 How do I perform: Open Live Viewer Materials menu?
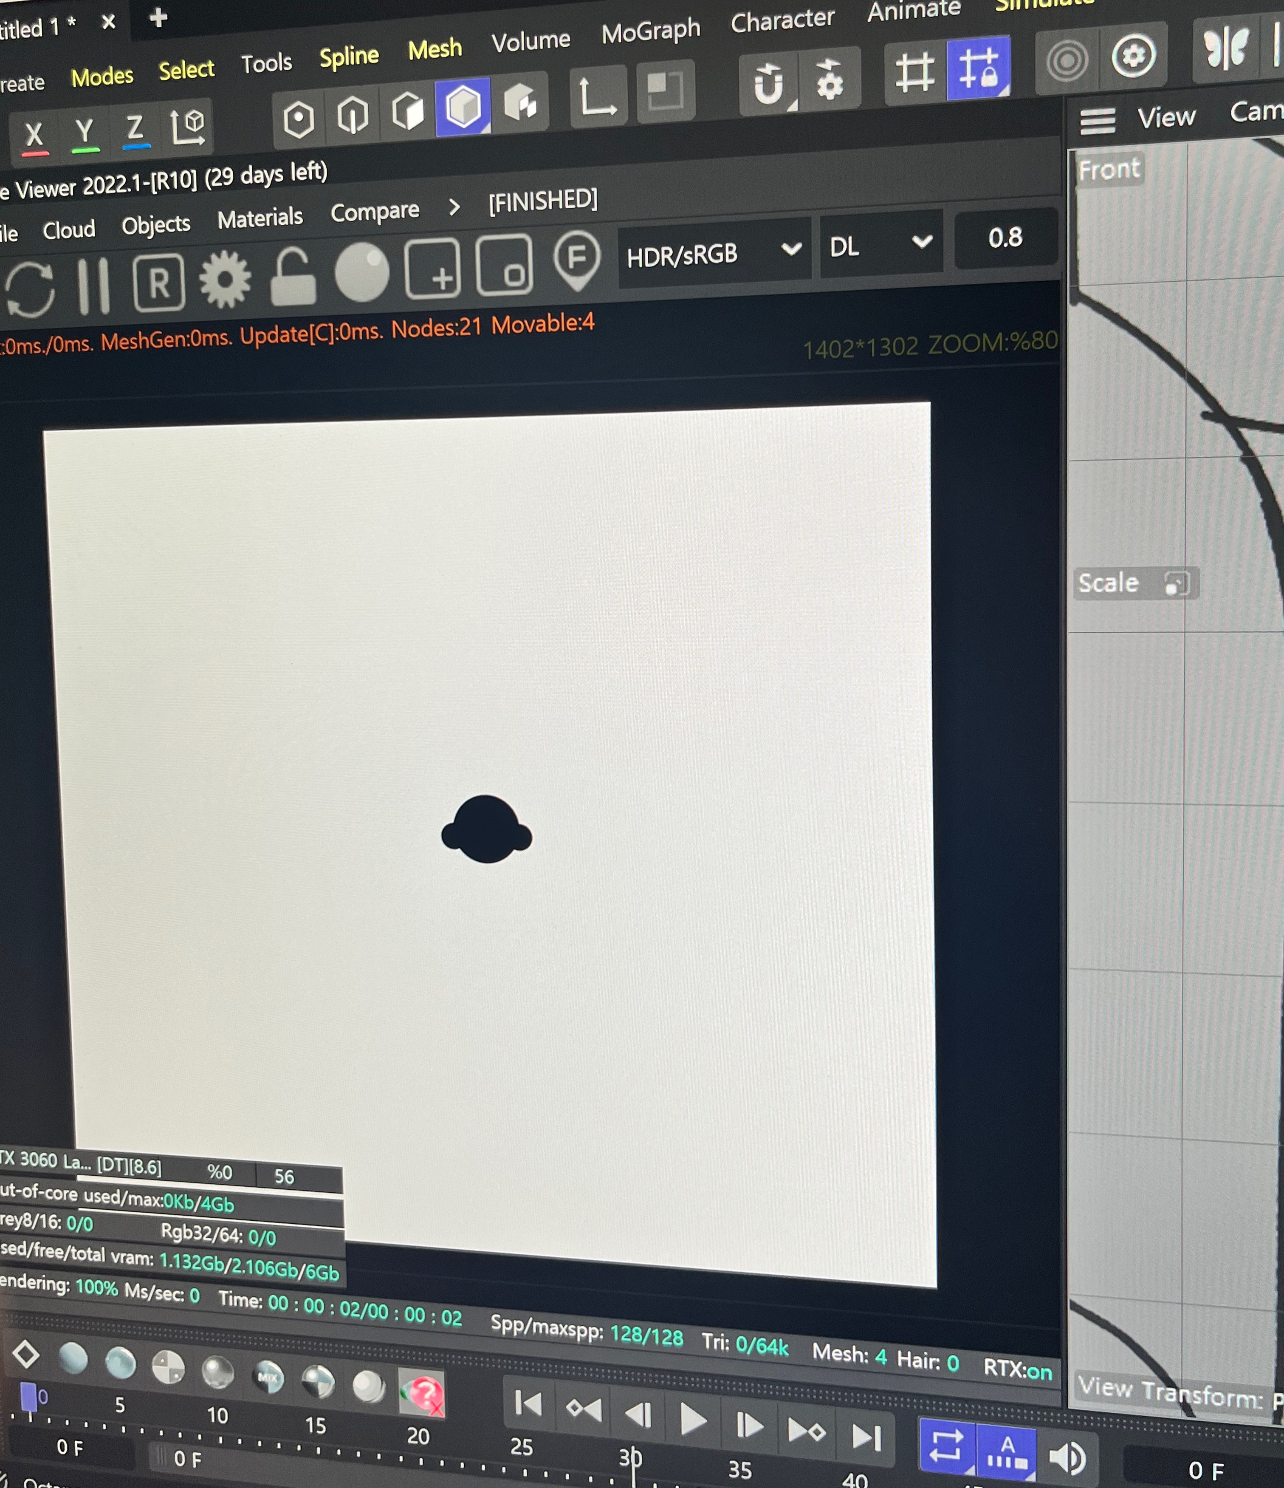coord(260,218)
